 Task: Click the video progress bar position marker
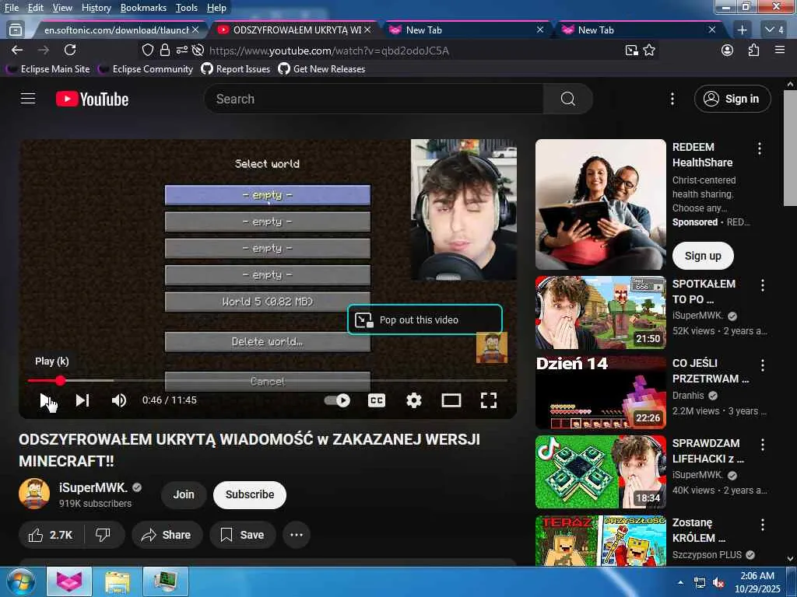(61, 380)
